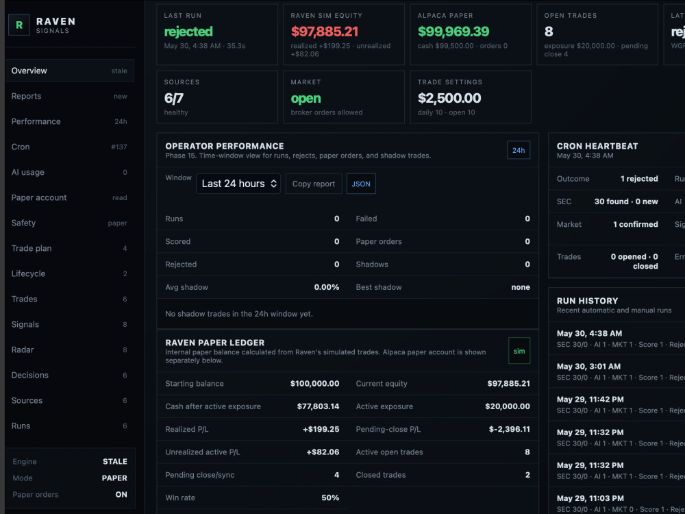Click the Paper orders ON status value

click(121, 495)
